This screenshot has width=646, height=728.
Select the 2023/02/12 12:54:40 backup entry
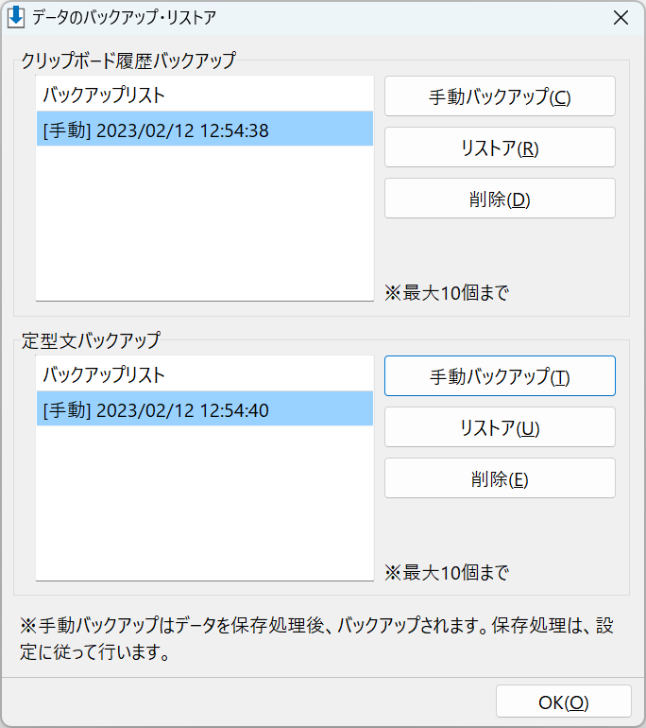tap(205, 408)
